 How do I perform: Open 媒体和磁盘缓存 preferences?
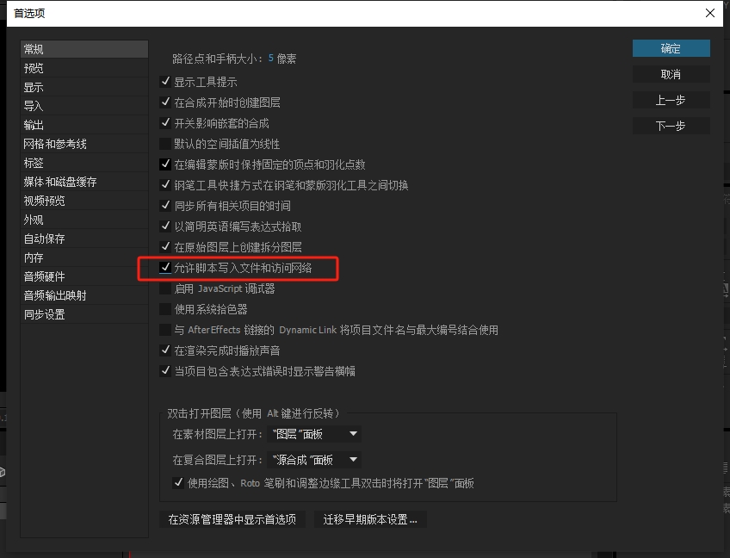84,182
